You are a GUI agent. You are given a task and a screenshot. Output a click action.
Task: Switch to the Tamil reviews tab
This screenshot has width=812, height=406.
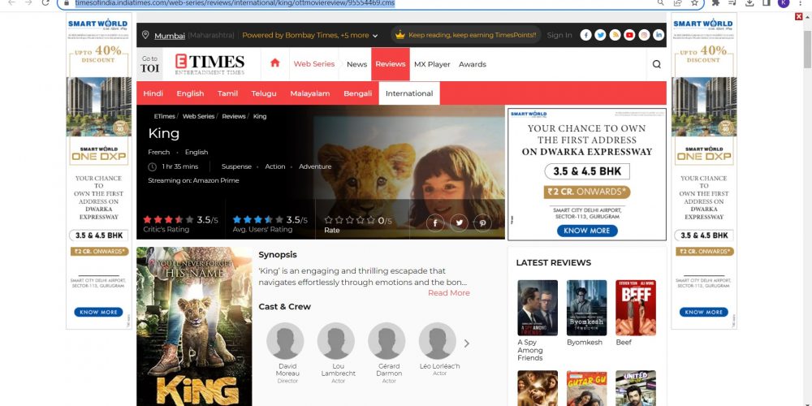[x=227, y=93]
